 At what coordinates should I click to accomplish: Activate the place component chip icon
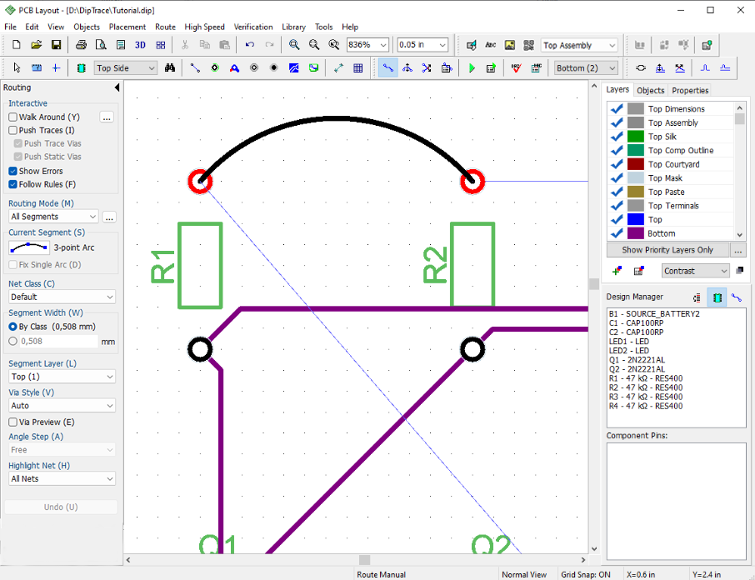pyautogui.click(x=81, y=67)
